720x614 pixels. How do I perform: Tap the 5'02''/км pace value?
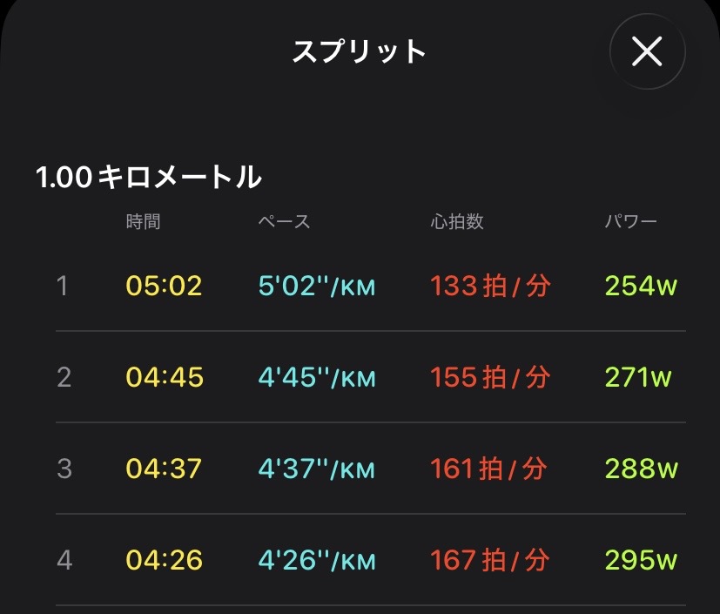(317, 286)
